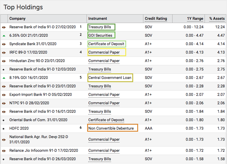Open Commercial Paper link in the Hindustan Zinc row
Screen dimensions: 227x164
tap(104, 61)
